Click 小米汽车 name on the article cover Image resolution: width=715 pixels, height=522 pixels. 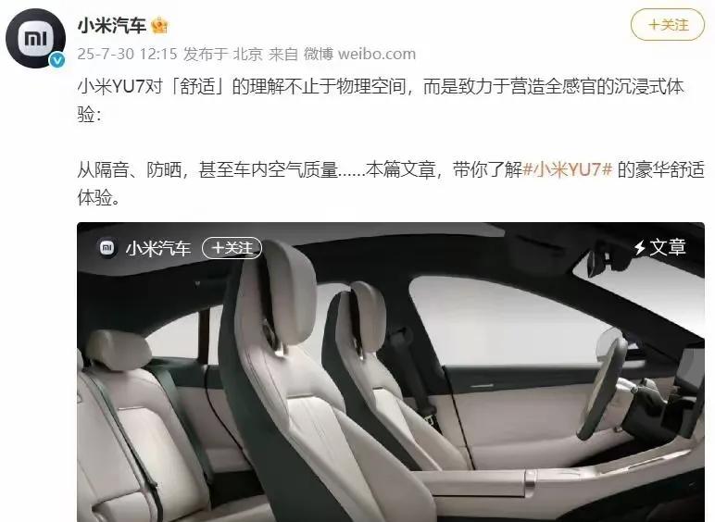[x=158, y=248]
